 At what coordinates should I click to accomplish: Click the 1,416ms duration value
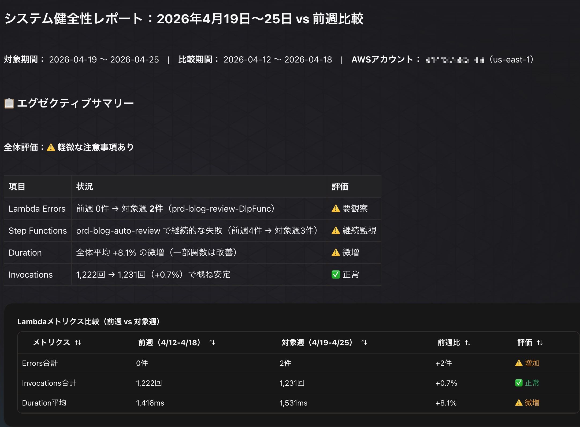(x=150, y=403)
